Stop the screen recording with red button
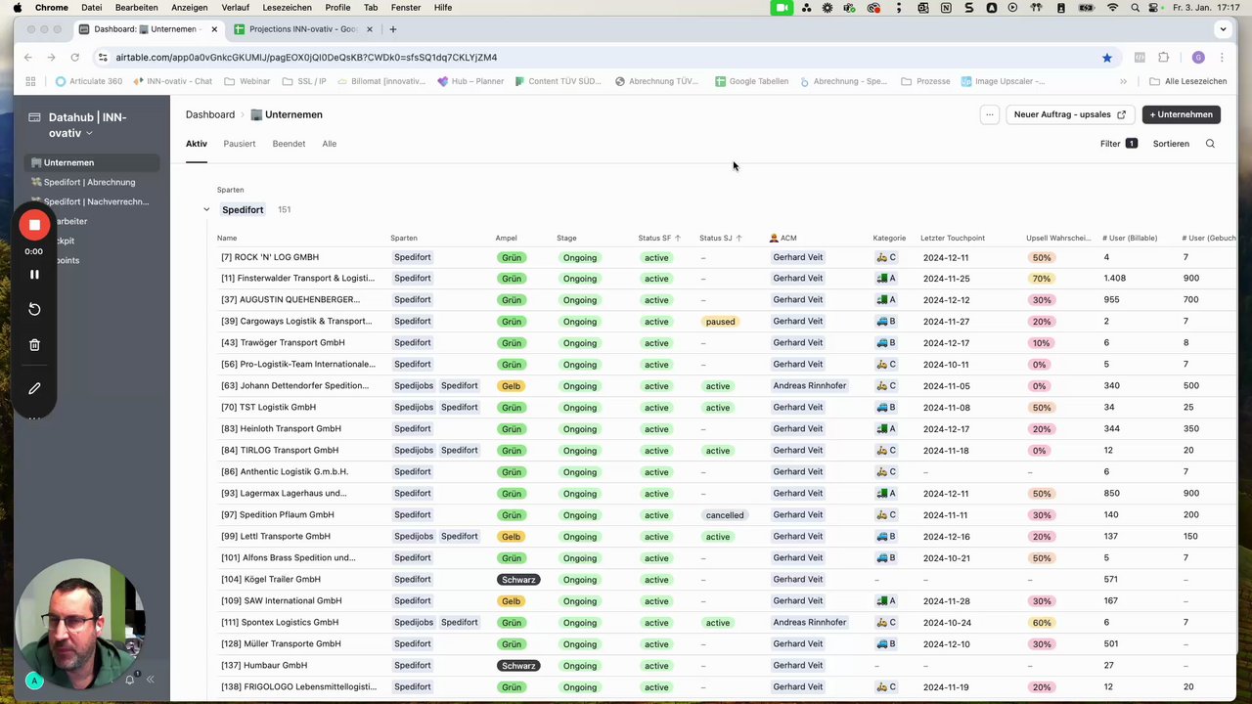The image size is (1252, 704). (x=34, y=225)
